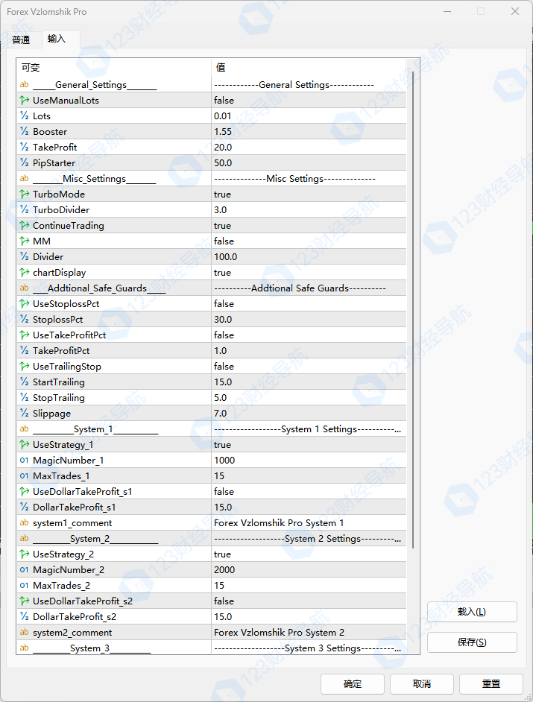This screenshot has width=533, height=702.
Task: Click the double type icon beside Lots
Action: tap(24, 116)
